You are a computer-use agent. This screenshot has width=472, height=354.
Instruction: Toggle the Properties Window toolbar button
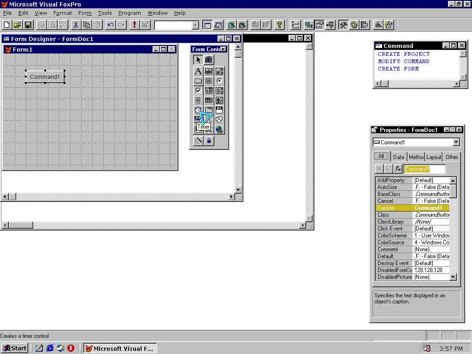point(319,25)
